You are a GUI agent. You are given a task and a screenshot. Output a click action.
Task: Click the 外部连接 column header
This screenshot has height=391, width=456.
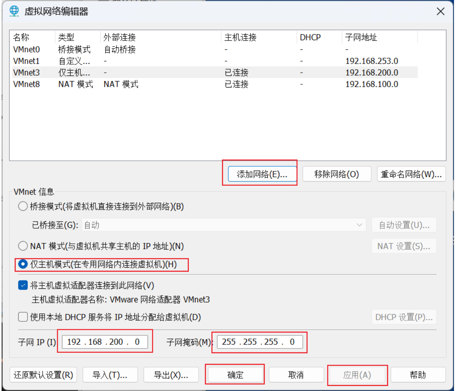pyautogui.click(x=161, y=37)
